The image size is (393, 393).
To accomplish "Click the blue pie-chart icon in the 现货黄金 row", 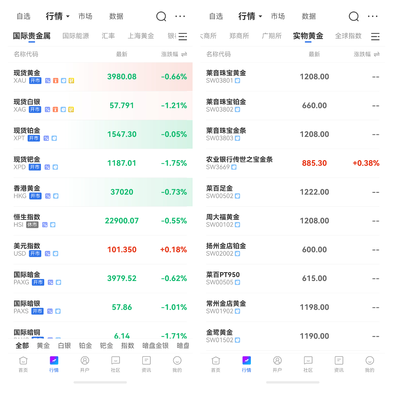I will click(x=64, y=81).
